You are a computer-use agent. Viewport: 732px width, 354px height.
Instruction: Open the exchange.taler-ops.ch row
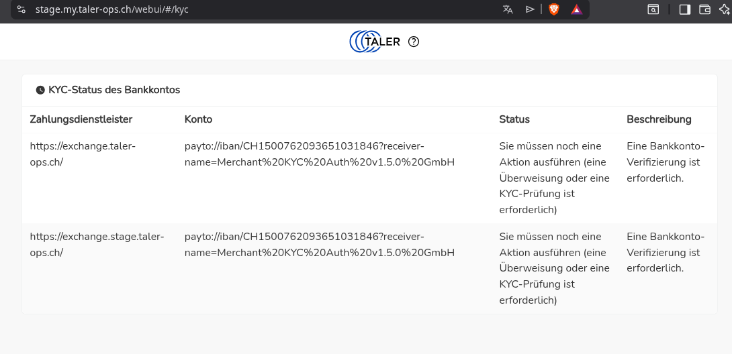point(83,154)
